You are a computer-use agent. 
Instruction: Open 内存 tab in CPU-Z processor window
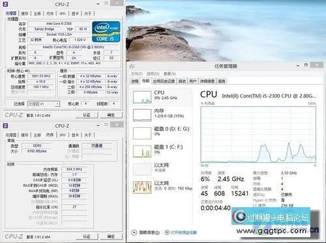pyautogui.click(x=50, y=14)
